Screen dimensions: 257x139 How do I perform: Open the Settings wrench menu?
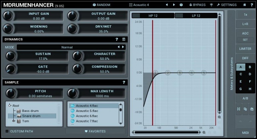[227, 5]
